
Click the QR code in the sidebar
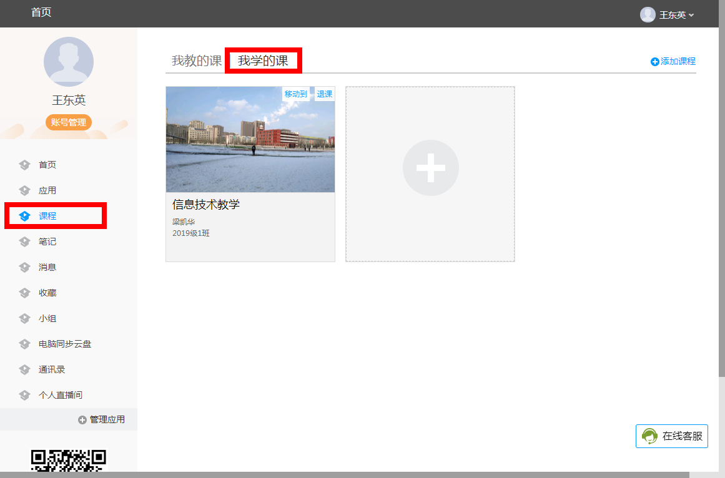coord(69,461)
